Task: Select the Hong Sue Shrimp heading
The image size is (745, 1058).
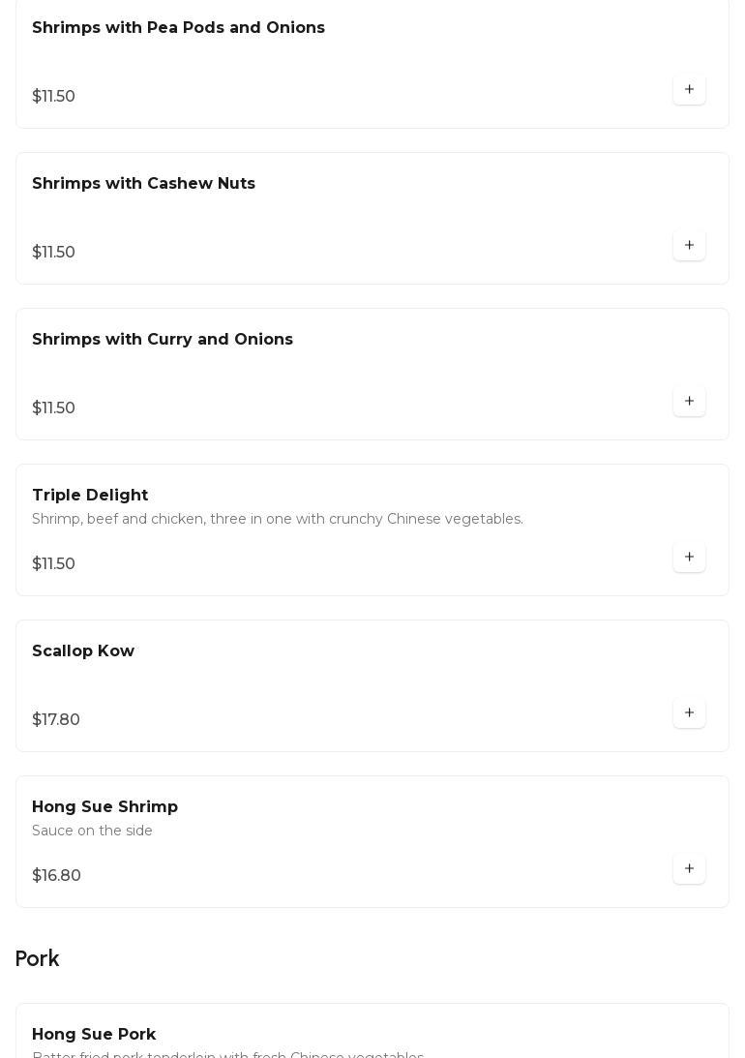Action: pyautogui.click(x=104, y=807)
